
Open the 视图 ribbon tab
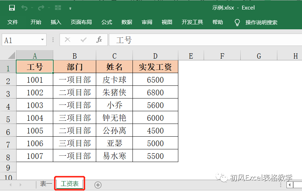[167, 22]
